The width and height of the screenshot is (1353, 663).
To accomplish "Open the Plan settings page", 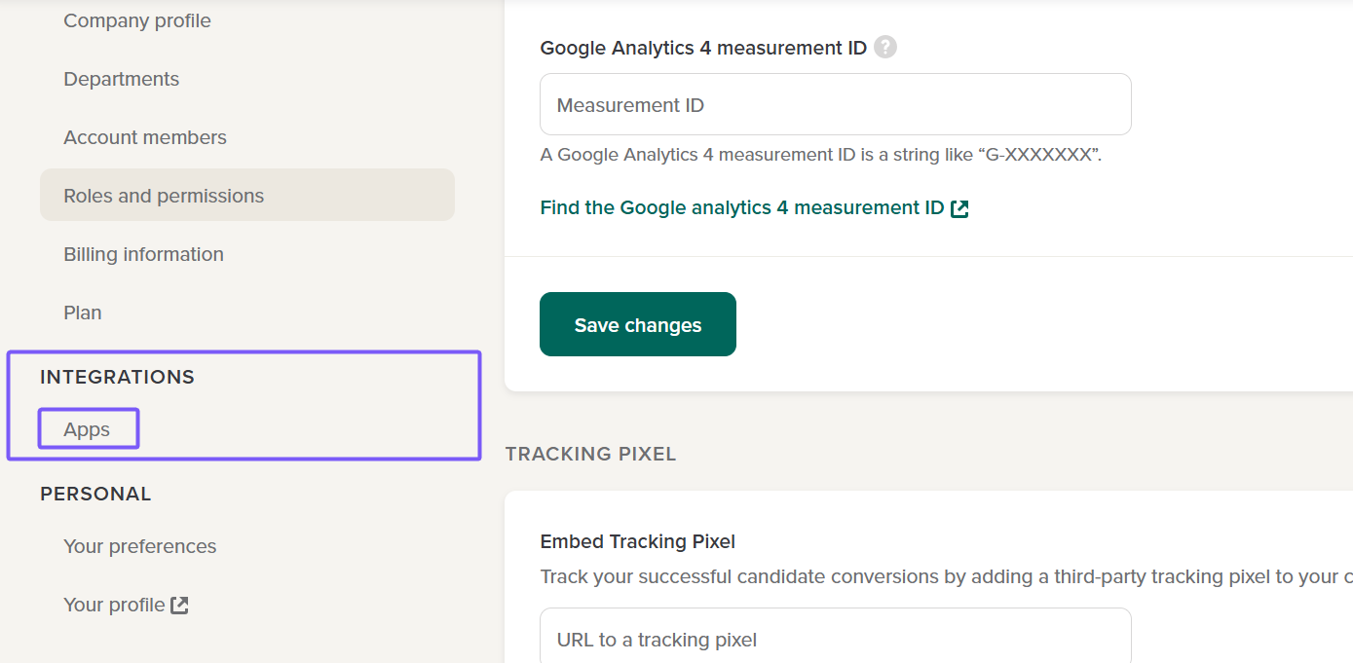I will pos(83,313).
